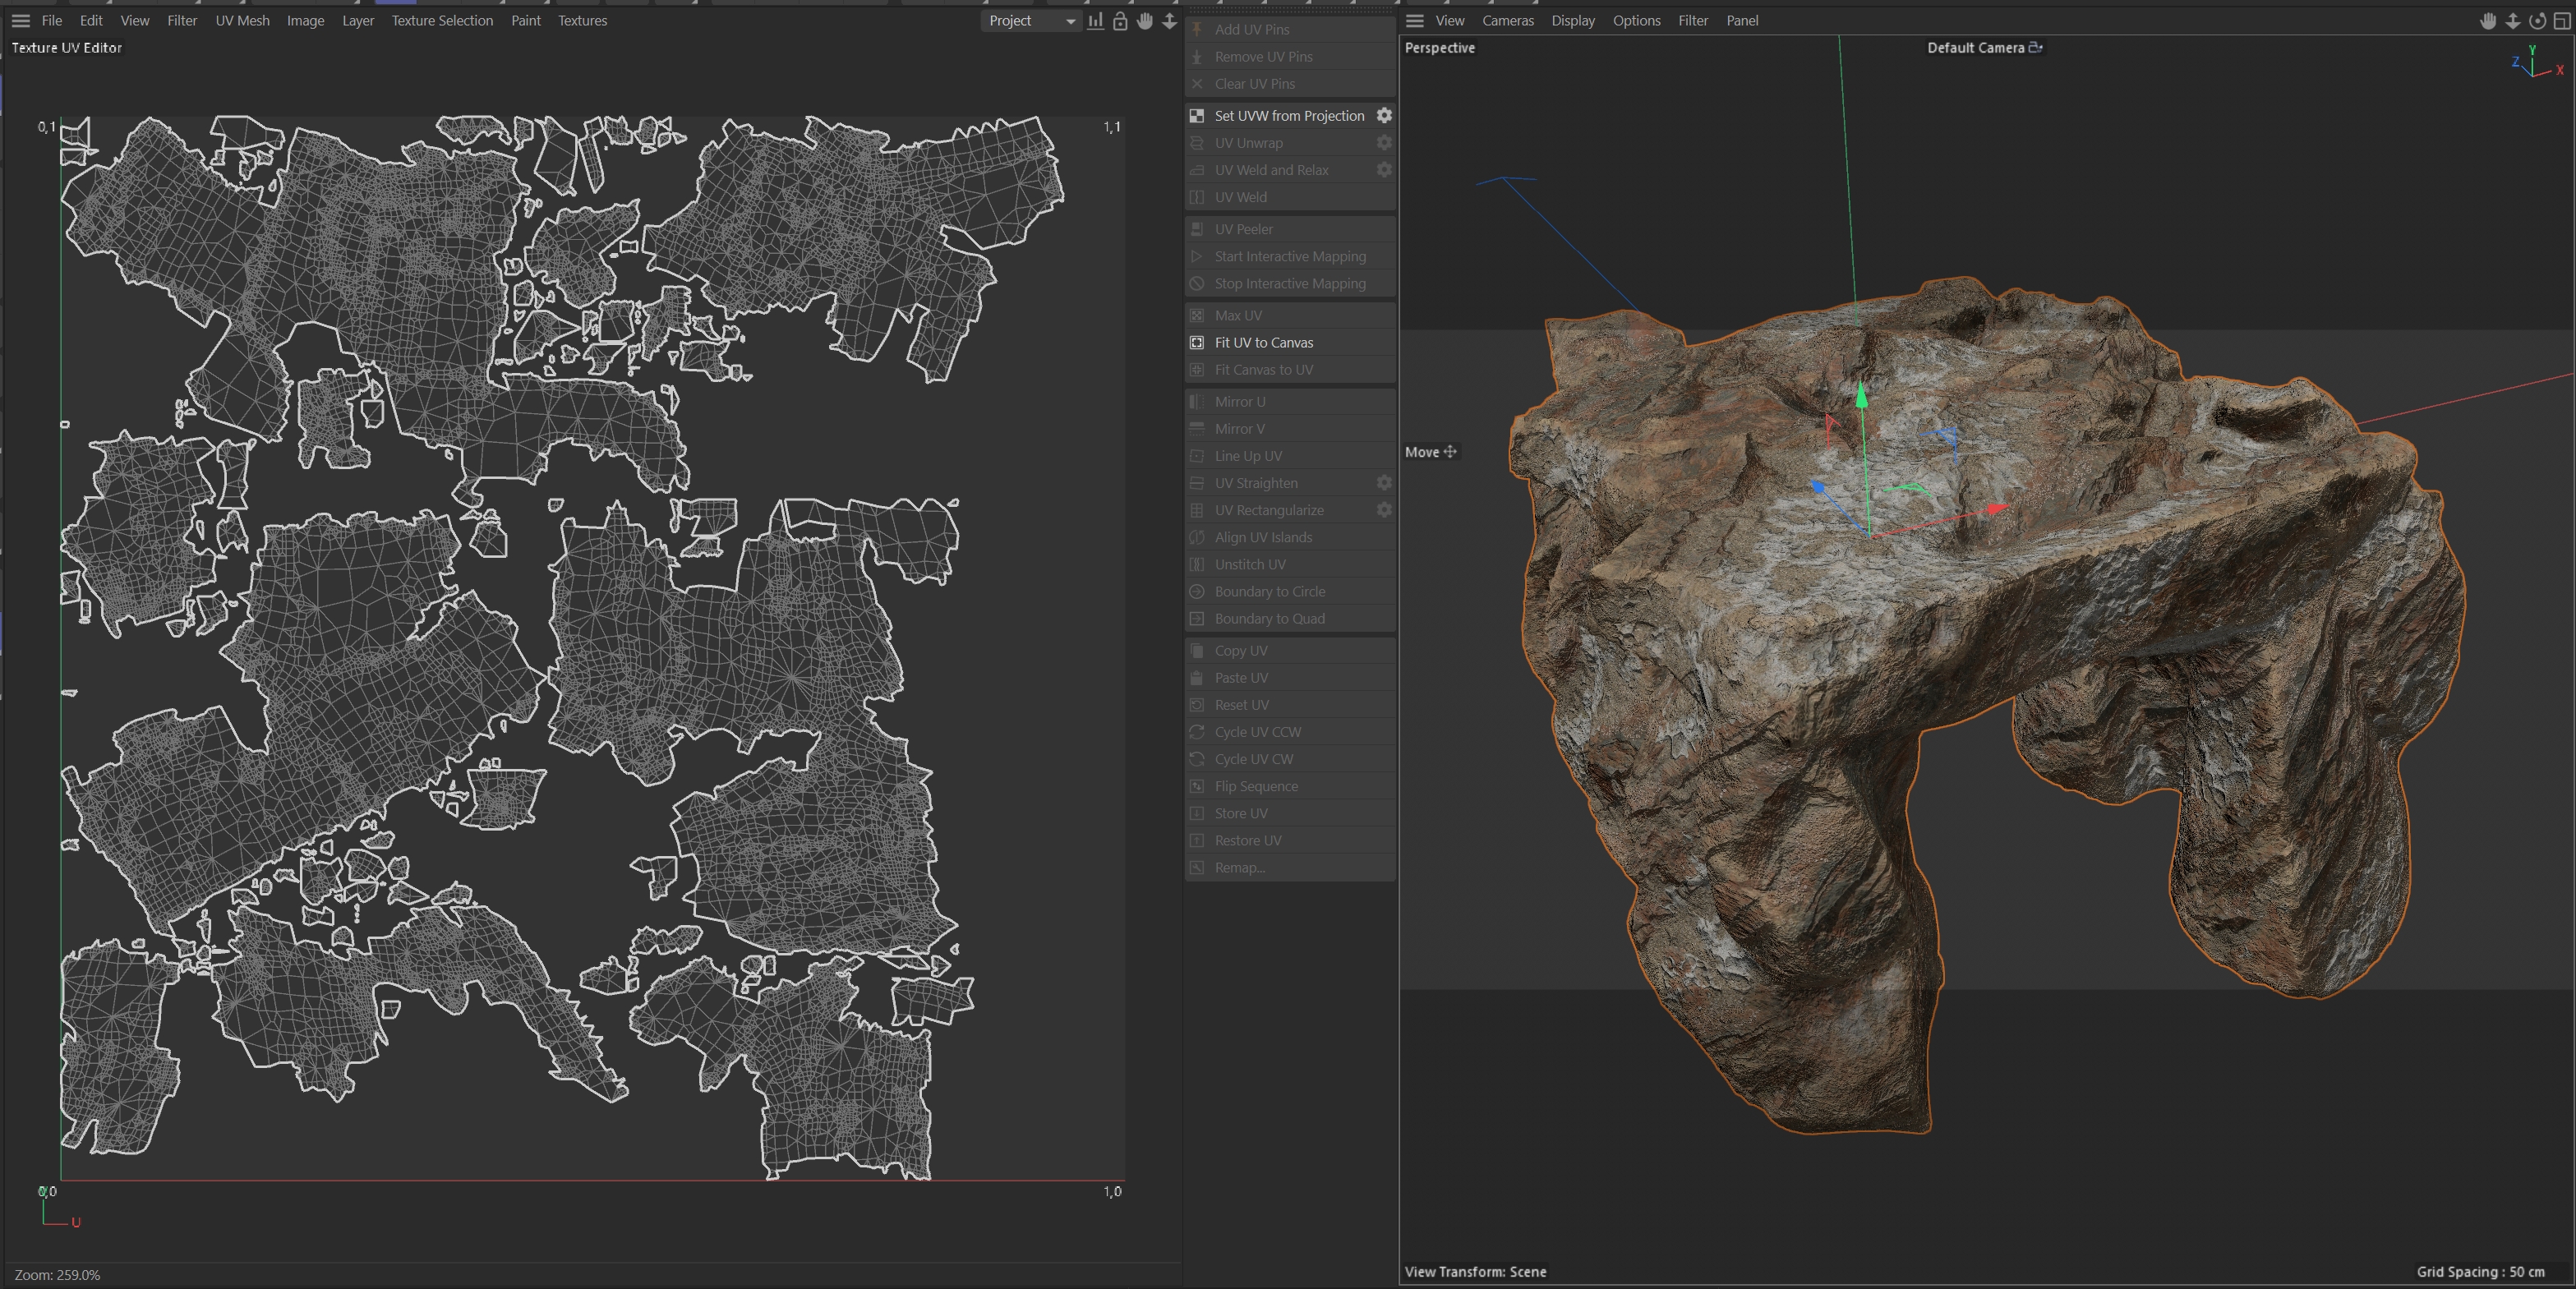Click the pan hand icon in 3D viewport
The height and width of the screenshot is (1289, 2576).
click(2488, 21)
